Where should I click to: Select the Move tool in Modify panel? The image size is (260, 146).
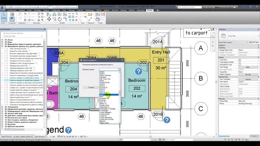pyautogui.click(x=49, y=19)
